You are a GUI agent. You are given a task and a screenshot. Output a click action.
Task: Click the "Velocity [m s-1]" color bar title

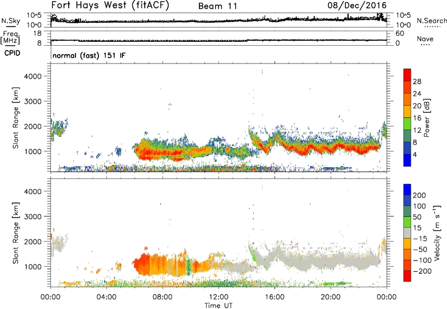(436, 233)
